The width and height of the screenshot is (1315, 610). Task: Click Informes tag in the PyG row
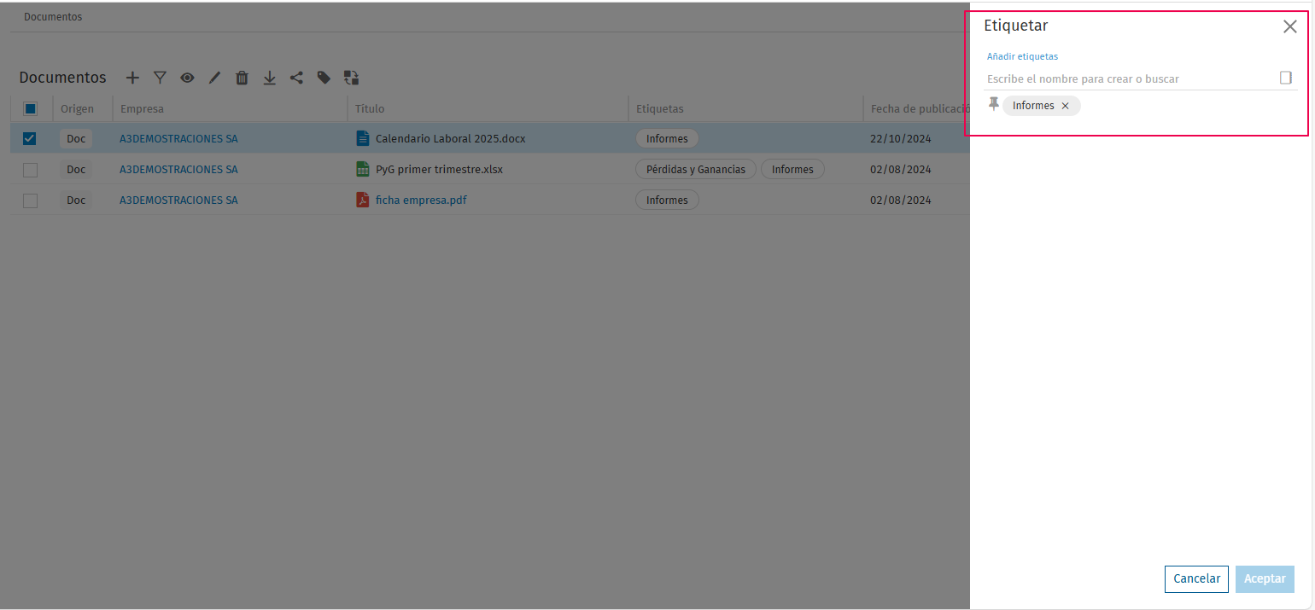pyautogui.click(x=792, y=169)
